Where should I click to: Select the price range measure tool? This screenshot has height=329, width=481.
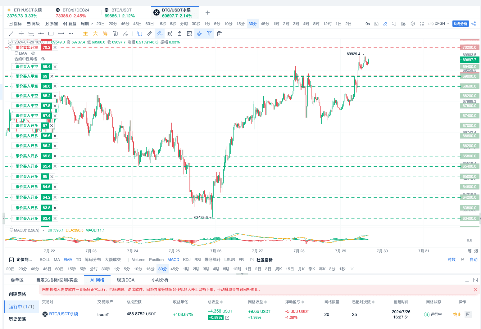(61, 34)
